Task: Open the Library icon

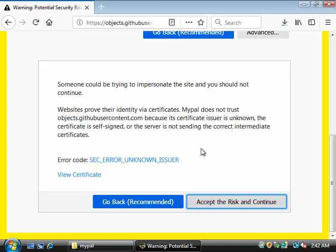Action: [x=298, y=22]
